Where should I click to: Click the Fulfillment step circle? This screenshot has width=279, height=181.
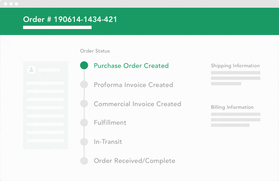click(x=84, y=122)
